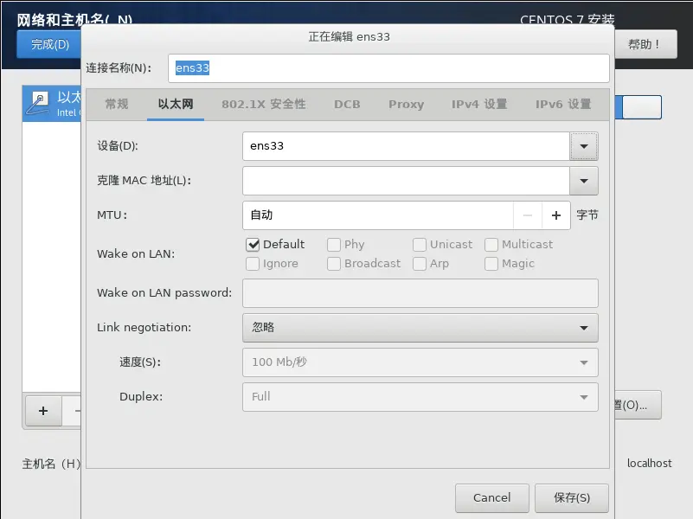Click the localhost hostname text
The height and width of the screenshot is (519, 693).
pyautogui.click(x=649, y=463)
